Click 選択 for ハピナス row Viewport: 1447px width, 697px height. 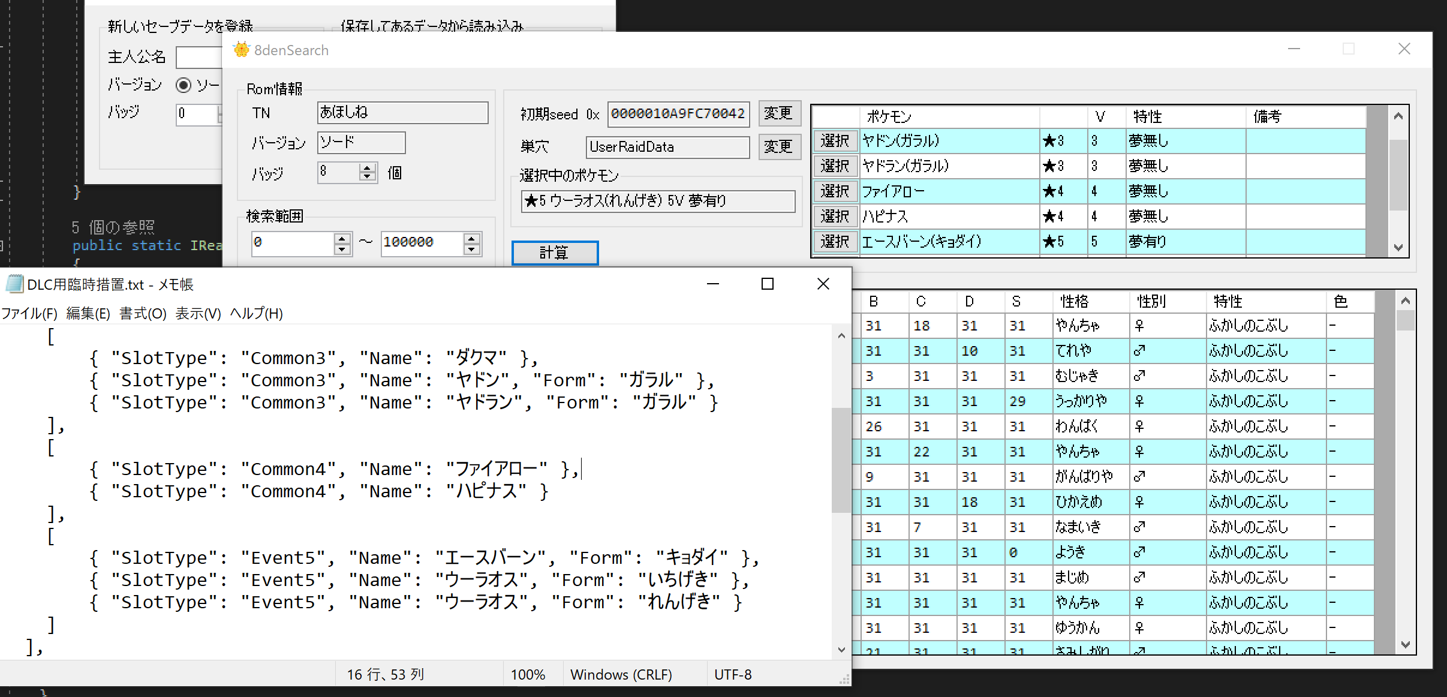tap(835, 217)
